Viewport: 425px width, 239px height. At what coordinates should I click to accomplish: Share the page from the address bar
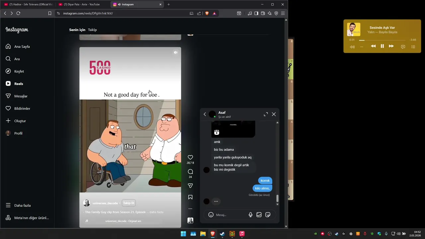coord(199,13)
